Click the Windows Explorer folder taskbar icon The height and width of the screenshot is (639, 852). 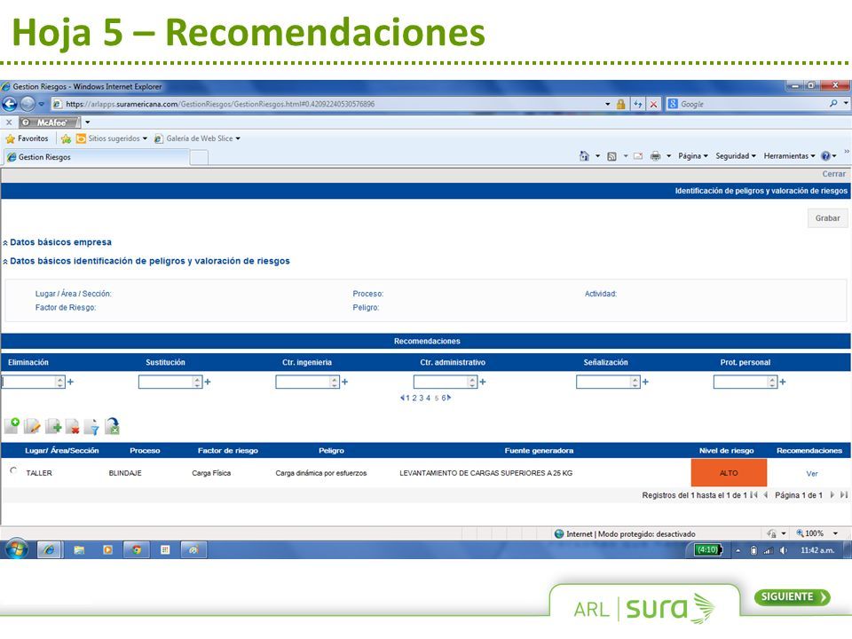[x=79, y=550]
